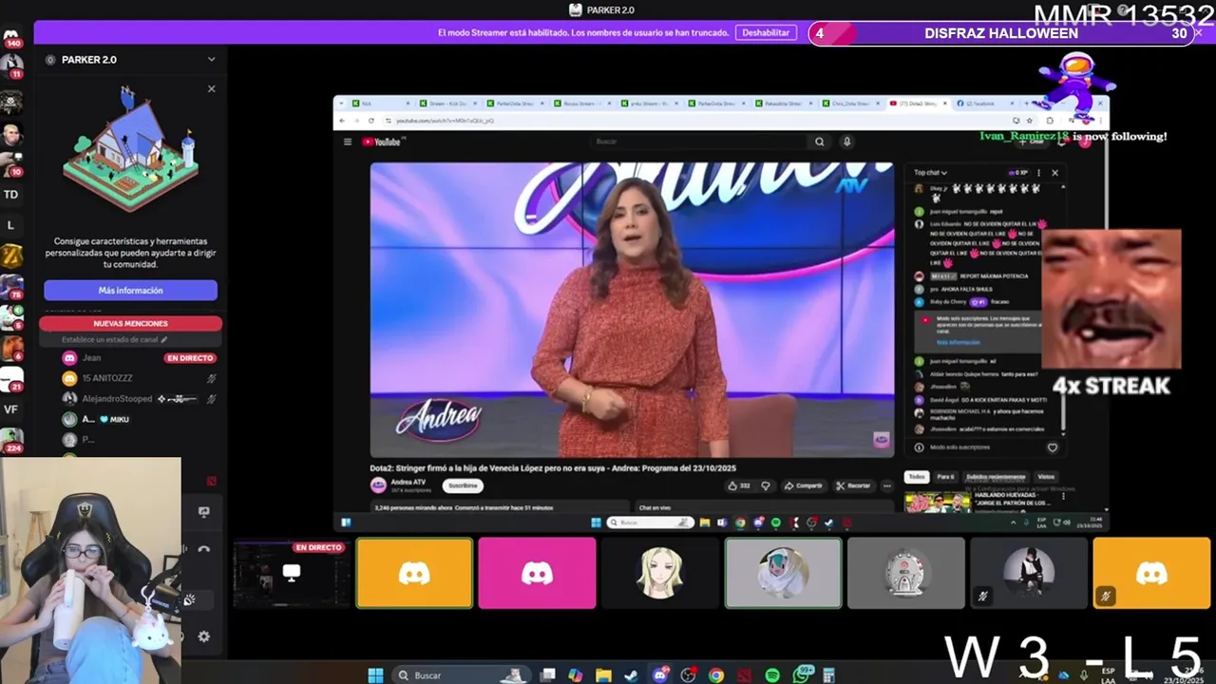Go back in the shared browser
The height and width of the screenshot is (684, 1216).
point(343,121)
